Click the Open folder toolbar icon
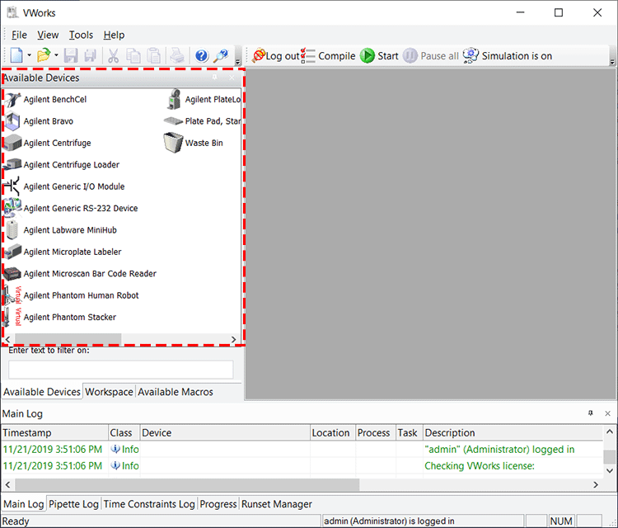The width and height of the screenshot is (618, 528). click(44, 55)
